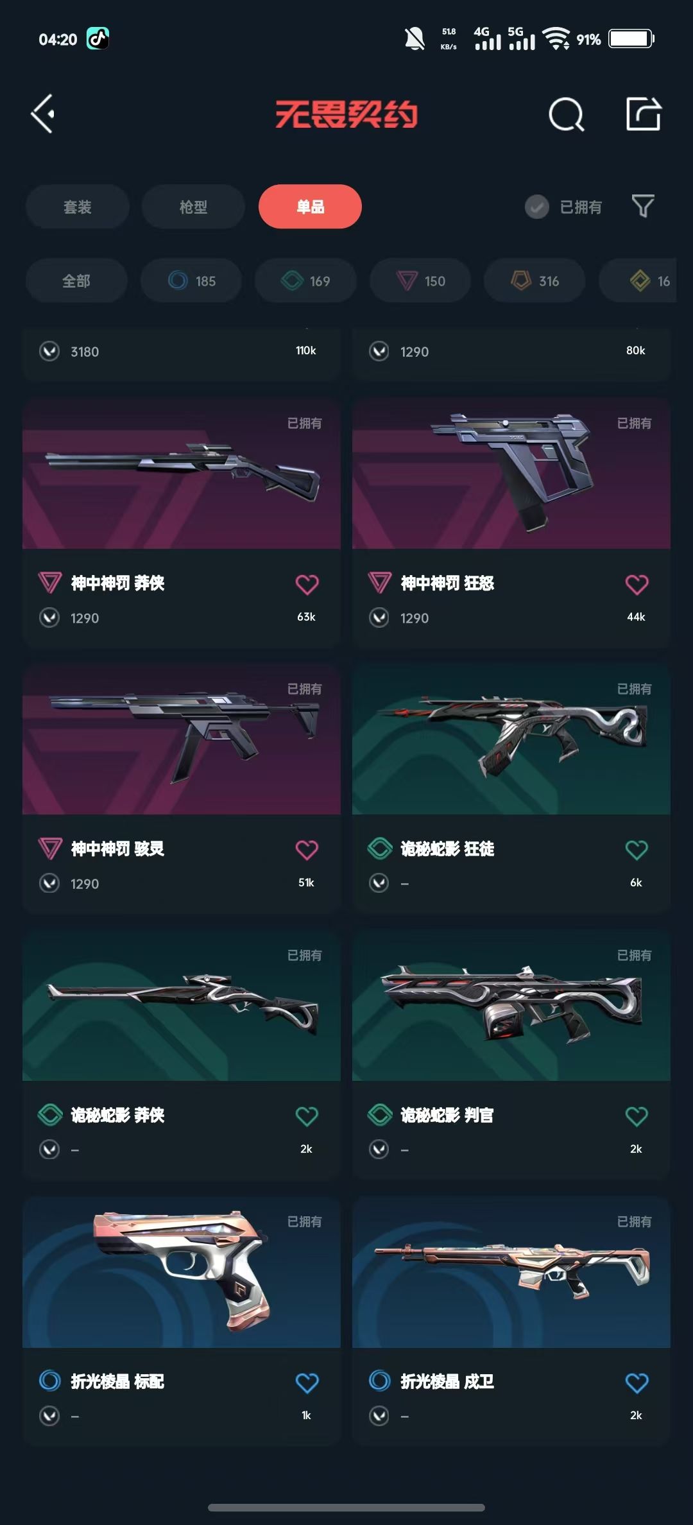Viewport: 693px width, 1525px height.
Task: Switch to the 套装 tab
Action: click(x=78, y=207)
